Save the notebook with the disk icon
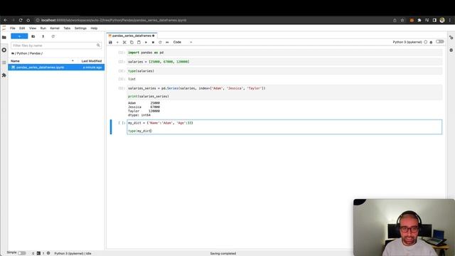This screenshot has height=256, width=455. click(110, 43)
